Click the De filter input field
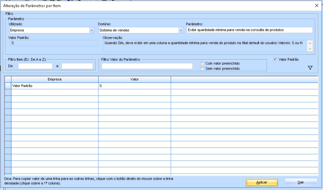Image resolution: width=323 pixels, height=190 pixels. (35, 66)
